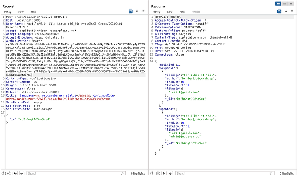This screenshot has height=175, width=297.
Task: Open the Response Render tab
Action: tap(196, 12)
